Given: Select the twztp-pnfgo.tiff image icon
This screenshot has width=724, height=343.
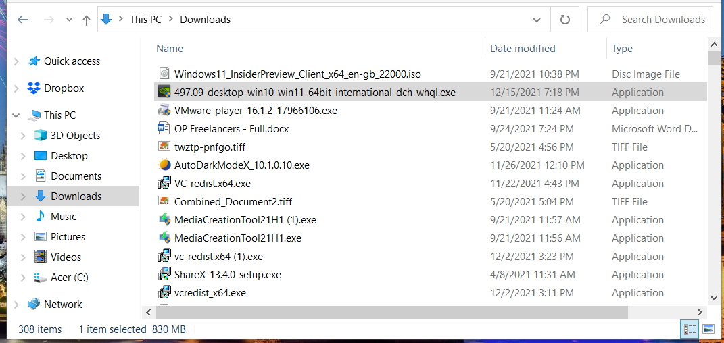Looking at the screenshot, I should coord(164,147).
